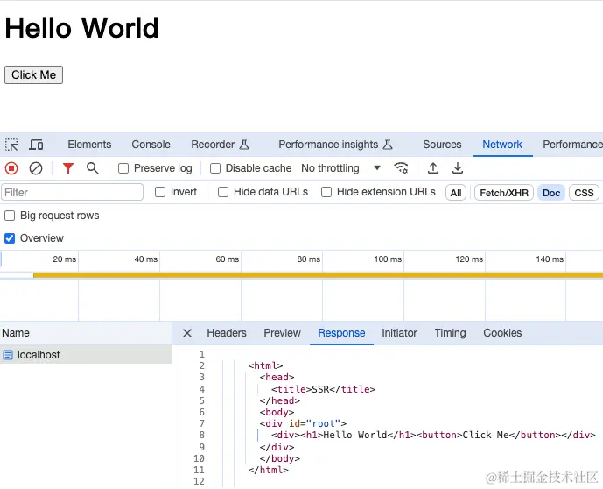The width and height of the screenshot is (603, 489).
Task: Click the 100 ms timeline marker
Action: point(388,259)
